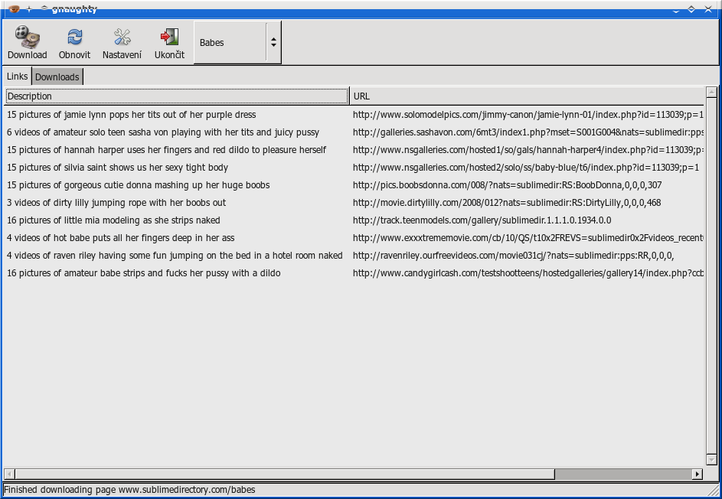Select the ravenriley.ourfreevideos.com URL cell
This screenshot has width=722, height=499.
pyautogui.click(x=528, y=255)
